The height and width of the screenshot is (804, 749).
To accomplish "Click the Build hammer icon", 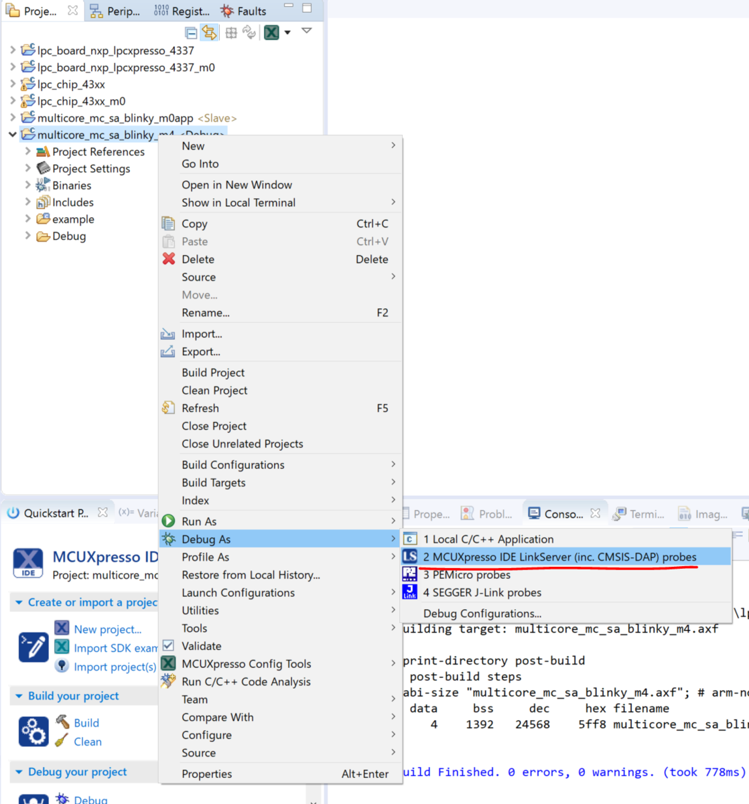I will (x=62, y=722).
